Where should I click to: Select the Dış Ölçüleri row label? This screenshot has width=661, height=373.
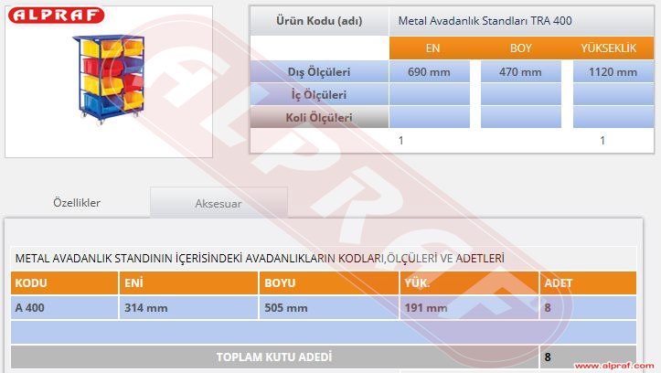tap(318, 72)
